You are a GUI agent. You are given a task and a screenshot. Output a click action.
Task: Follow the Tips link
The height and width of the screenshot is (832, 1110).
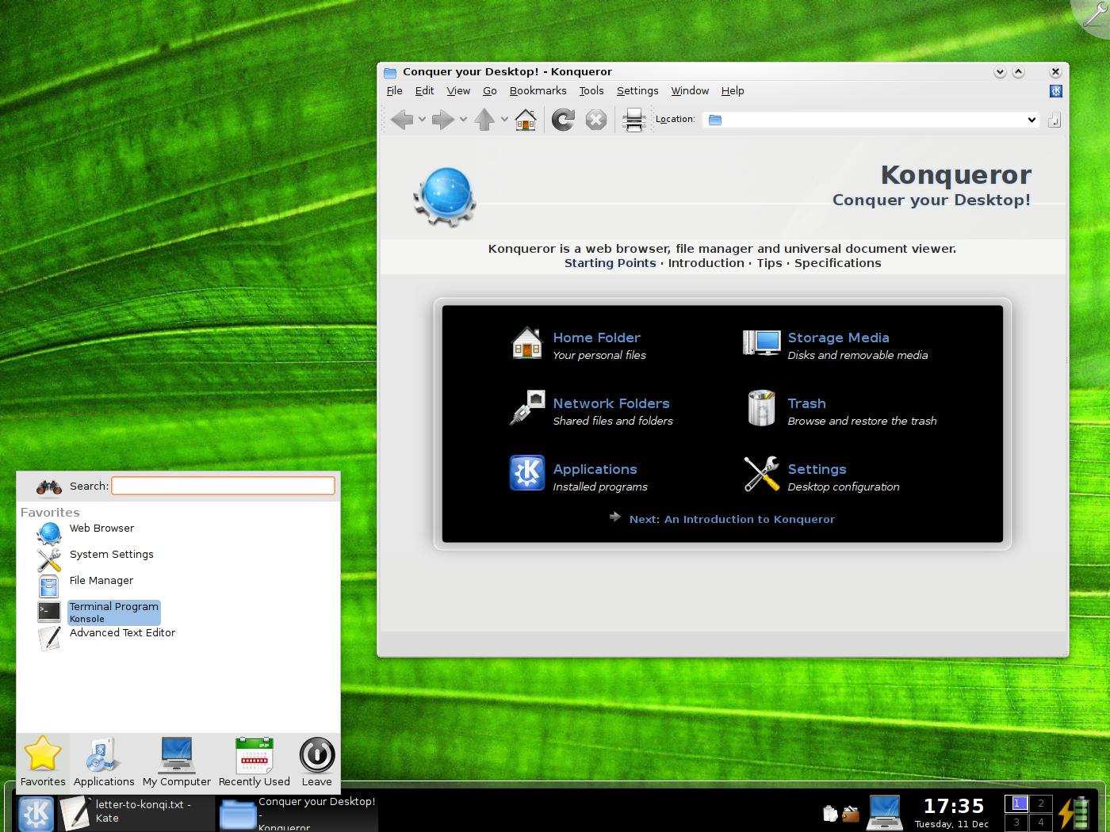pyautogui.click(x=769, y=263)
